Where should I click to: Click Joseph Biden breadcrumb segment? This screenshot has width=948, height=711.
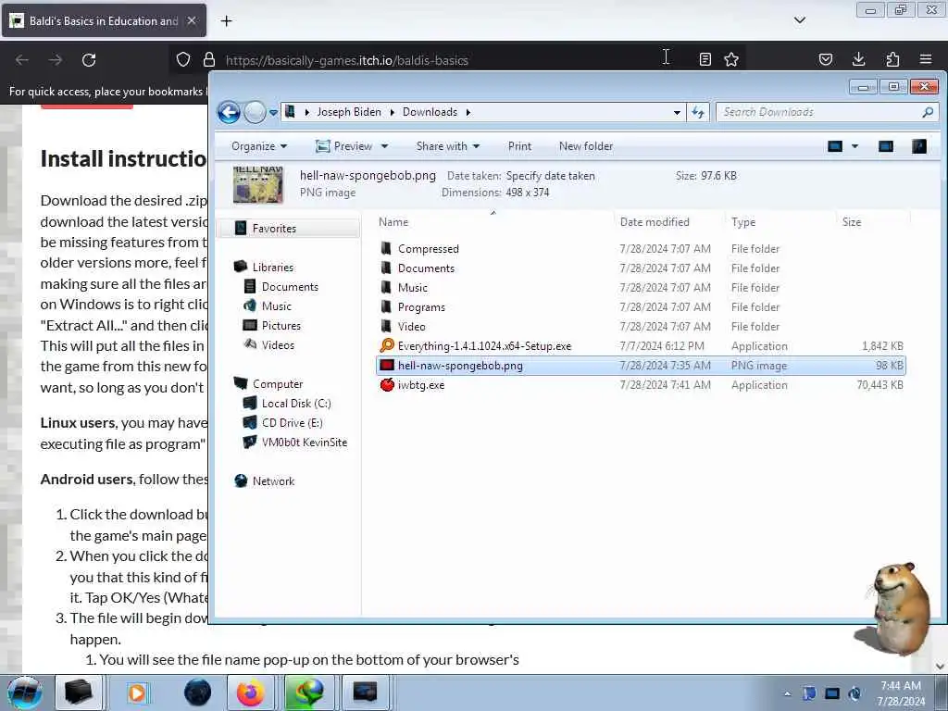coord(349,112)
